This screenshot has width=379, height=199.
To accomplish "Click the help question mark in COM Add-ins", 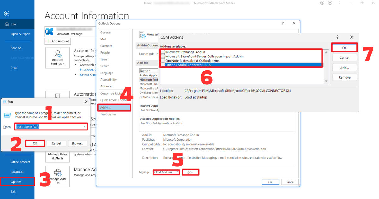I will pos(338,37).
